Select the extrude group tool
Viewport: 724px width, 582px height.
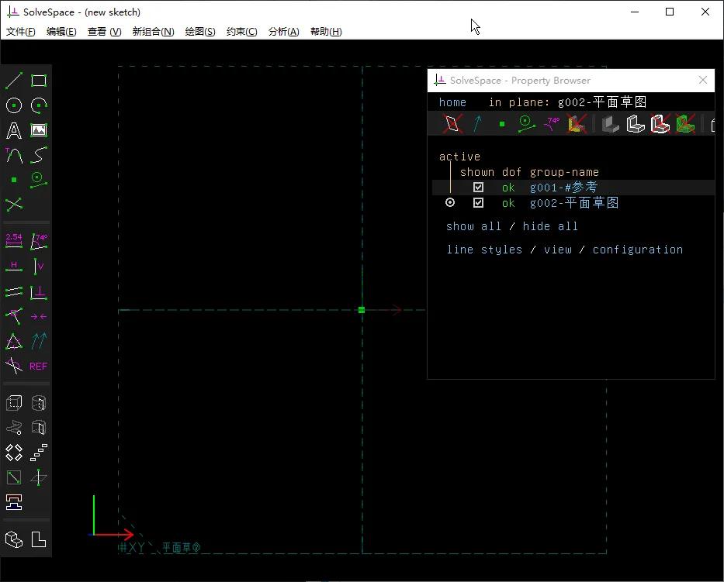pos(14,403)
